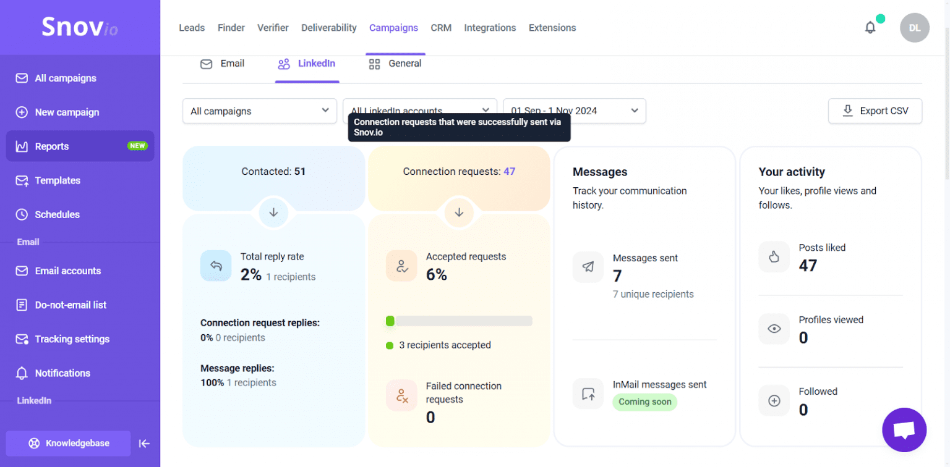The image size is (950, 467).
Task: Switch to the Email campaigns tab
Action: [x=223, y=63]
